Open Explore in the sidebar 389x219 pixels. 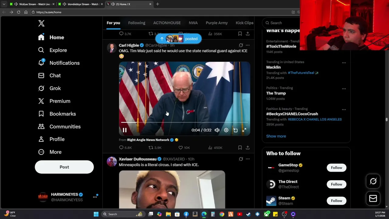[53, 50]
